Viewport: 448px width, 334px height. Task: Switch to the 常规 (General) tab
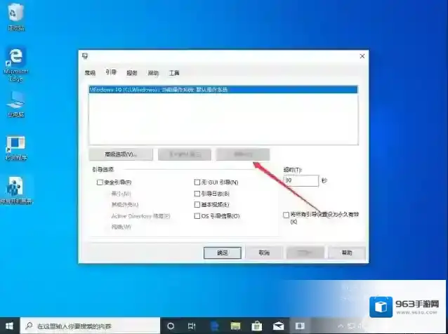click(90, 73)
